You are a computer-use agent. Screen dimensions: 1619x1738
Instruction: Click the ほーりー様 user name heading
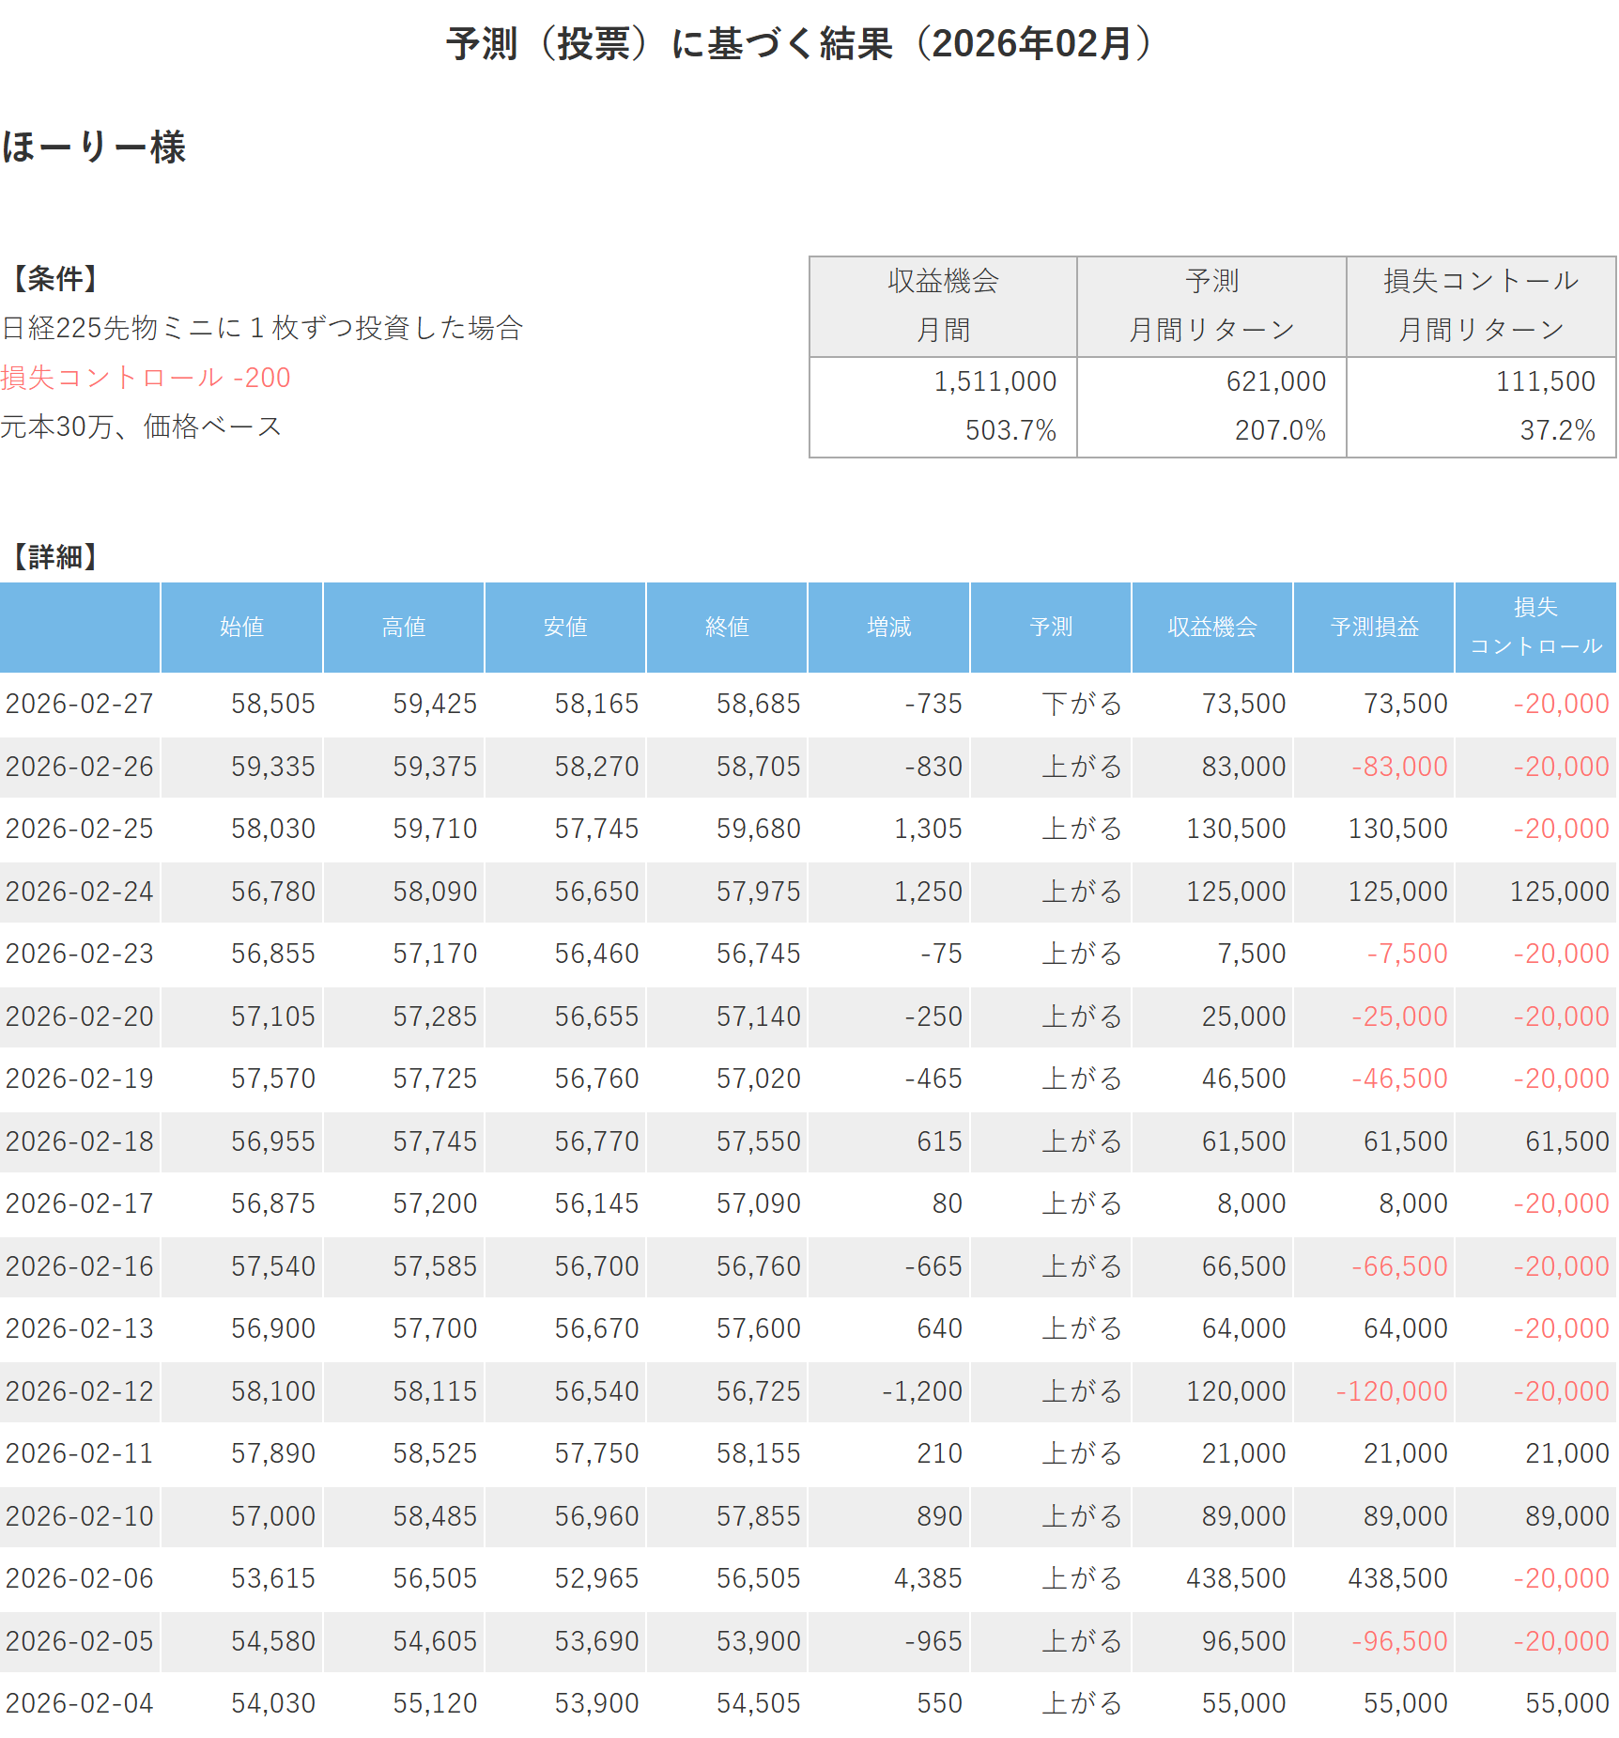pyautogui.click(x=94, y=147)
